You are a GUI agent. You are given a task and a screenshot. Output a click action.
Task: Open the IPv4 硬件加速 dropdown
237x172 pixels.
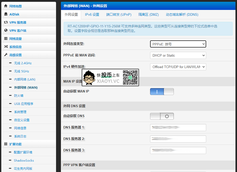coord(178,67)
